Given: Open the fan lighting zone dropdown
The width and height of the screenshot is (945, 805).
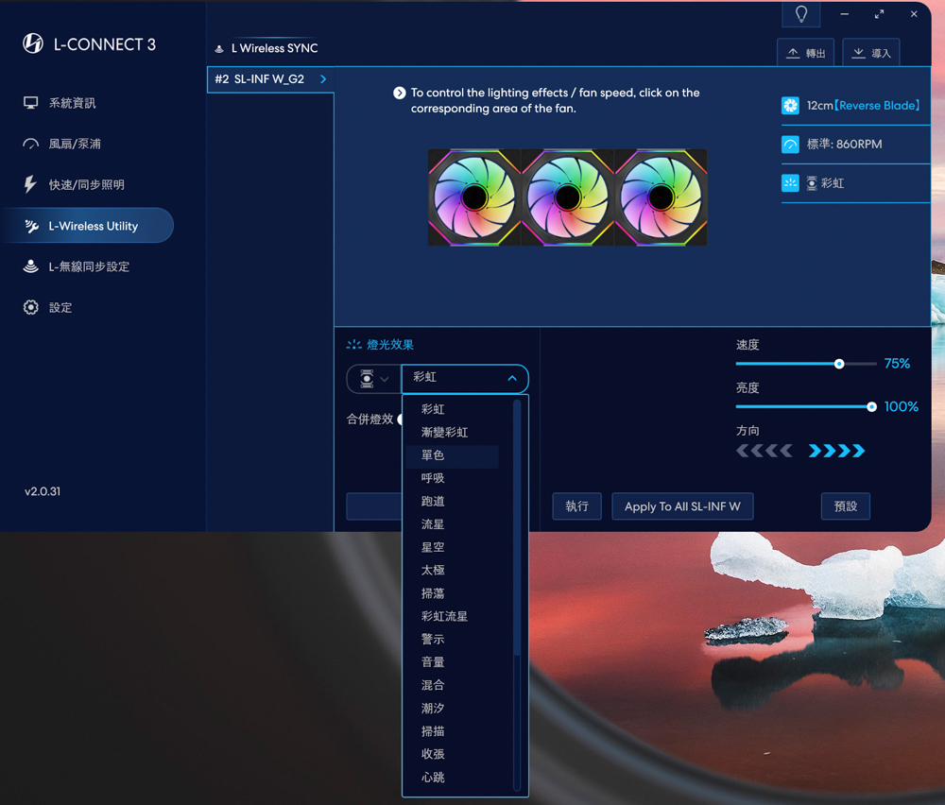Looking at the screenshot, I should coord(373,379).
